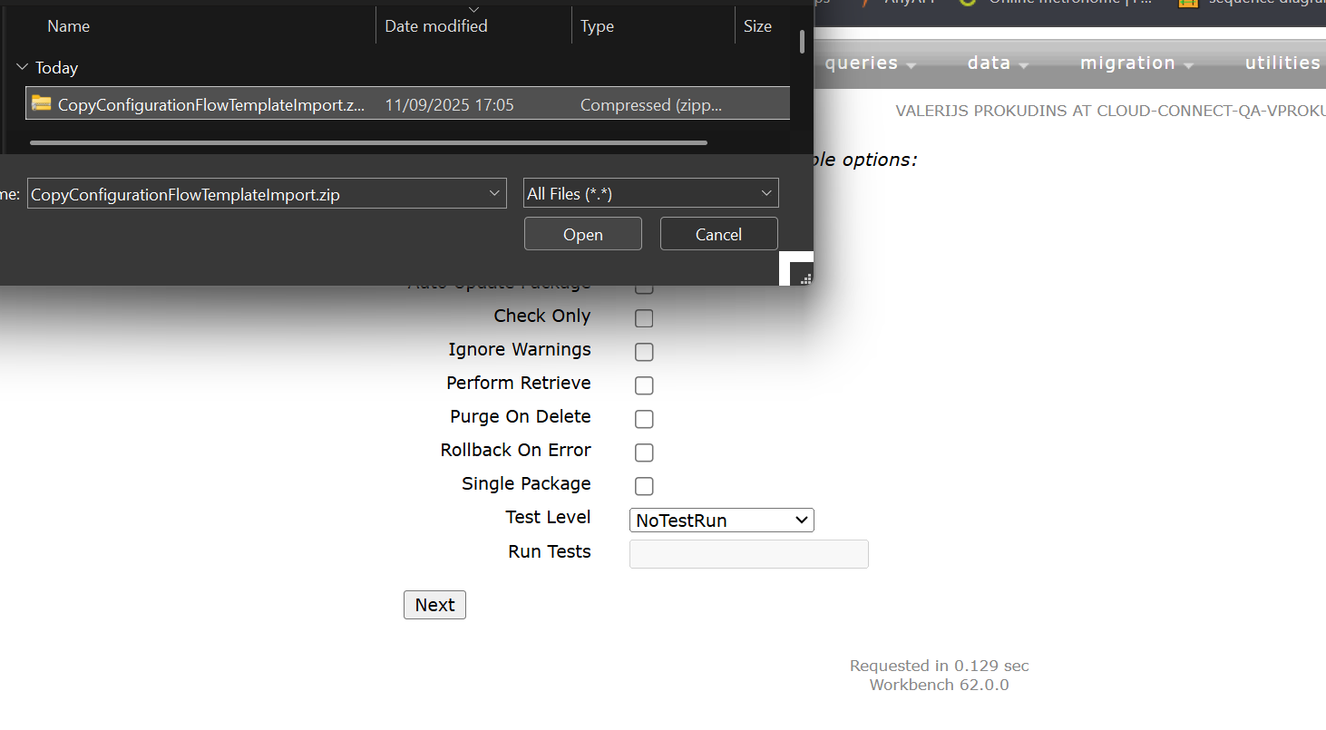Click the Open button in the file dialog
Image resolution: width=1326 pixels, height=730 pixels.
tap(583, 234)
